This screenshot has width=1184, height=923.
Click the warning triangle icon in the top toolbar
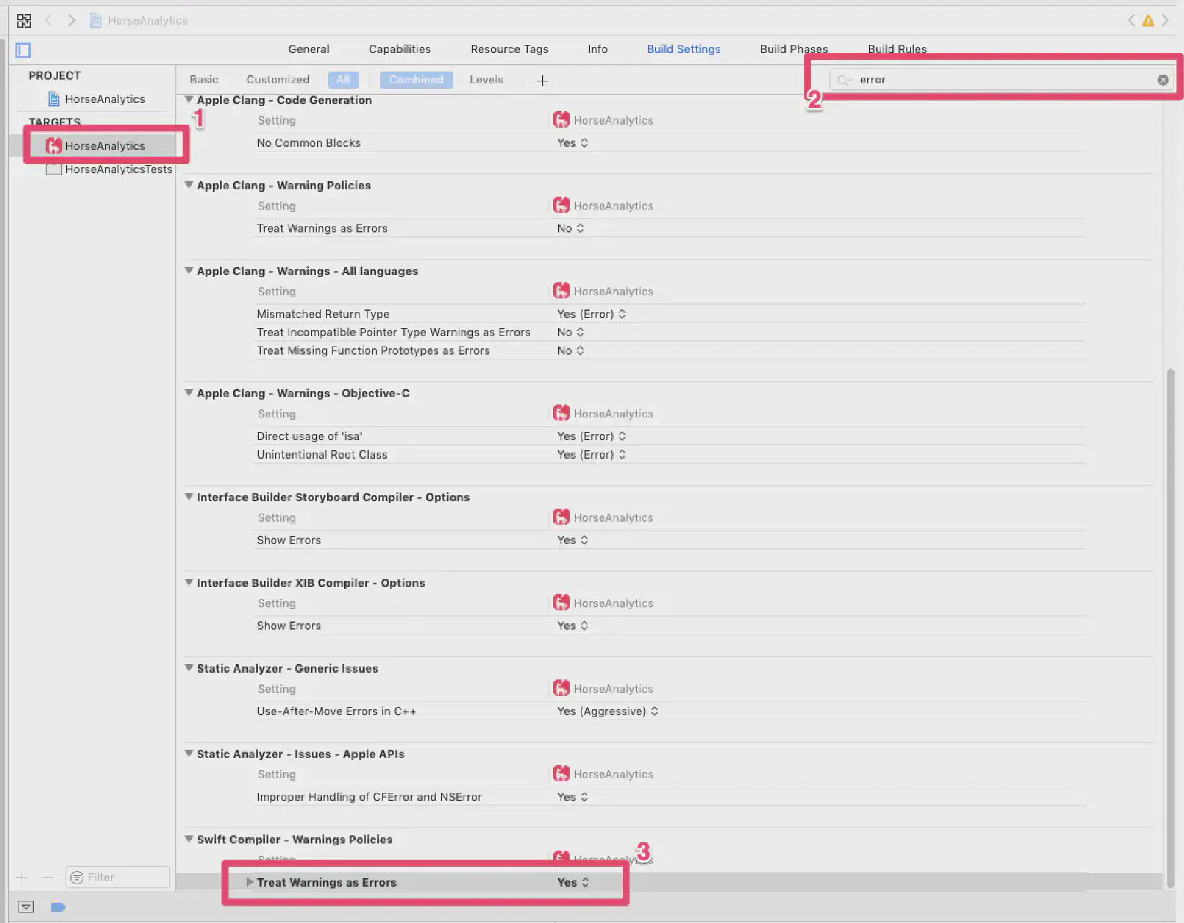(x=1148, y=20)
